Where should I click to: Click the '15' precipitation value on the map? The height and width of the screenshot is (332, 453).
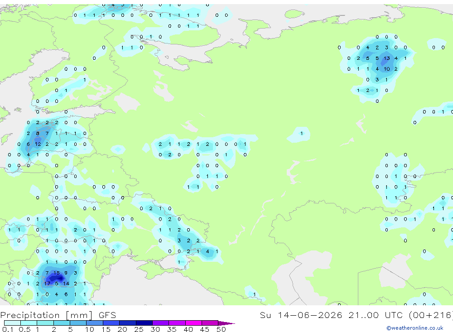coord(57,273)
